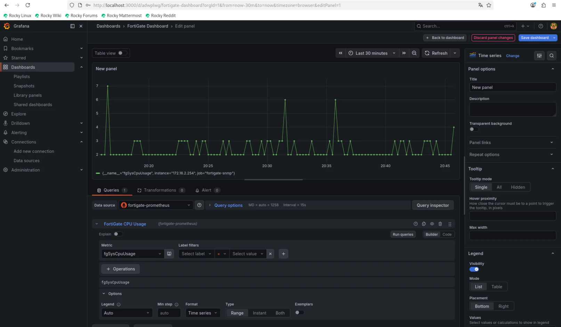
Task: Click the browser reload icon
Action: click(x=28, y=5)
